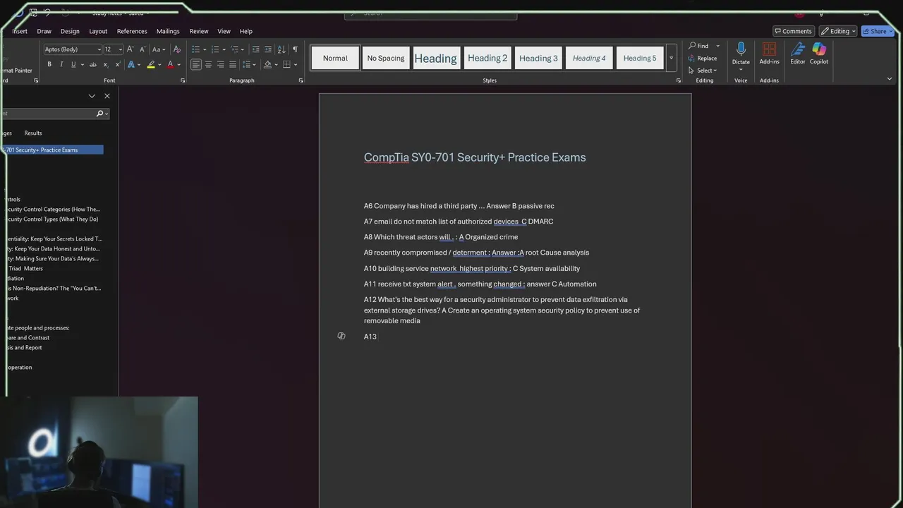Click the navigation search magnifier icon
This screenshot has width=903, height=508.
click(x=99, y=113)
